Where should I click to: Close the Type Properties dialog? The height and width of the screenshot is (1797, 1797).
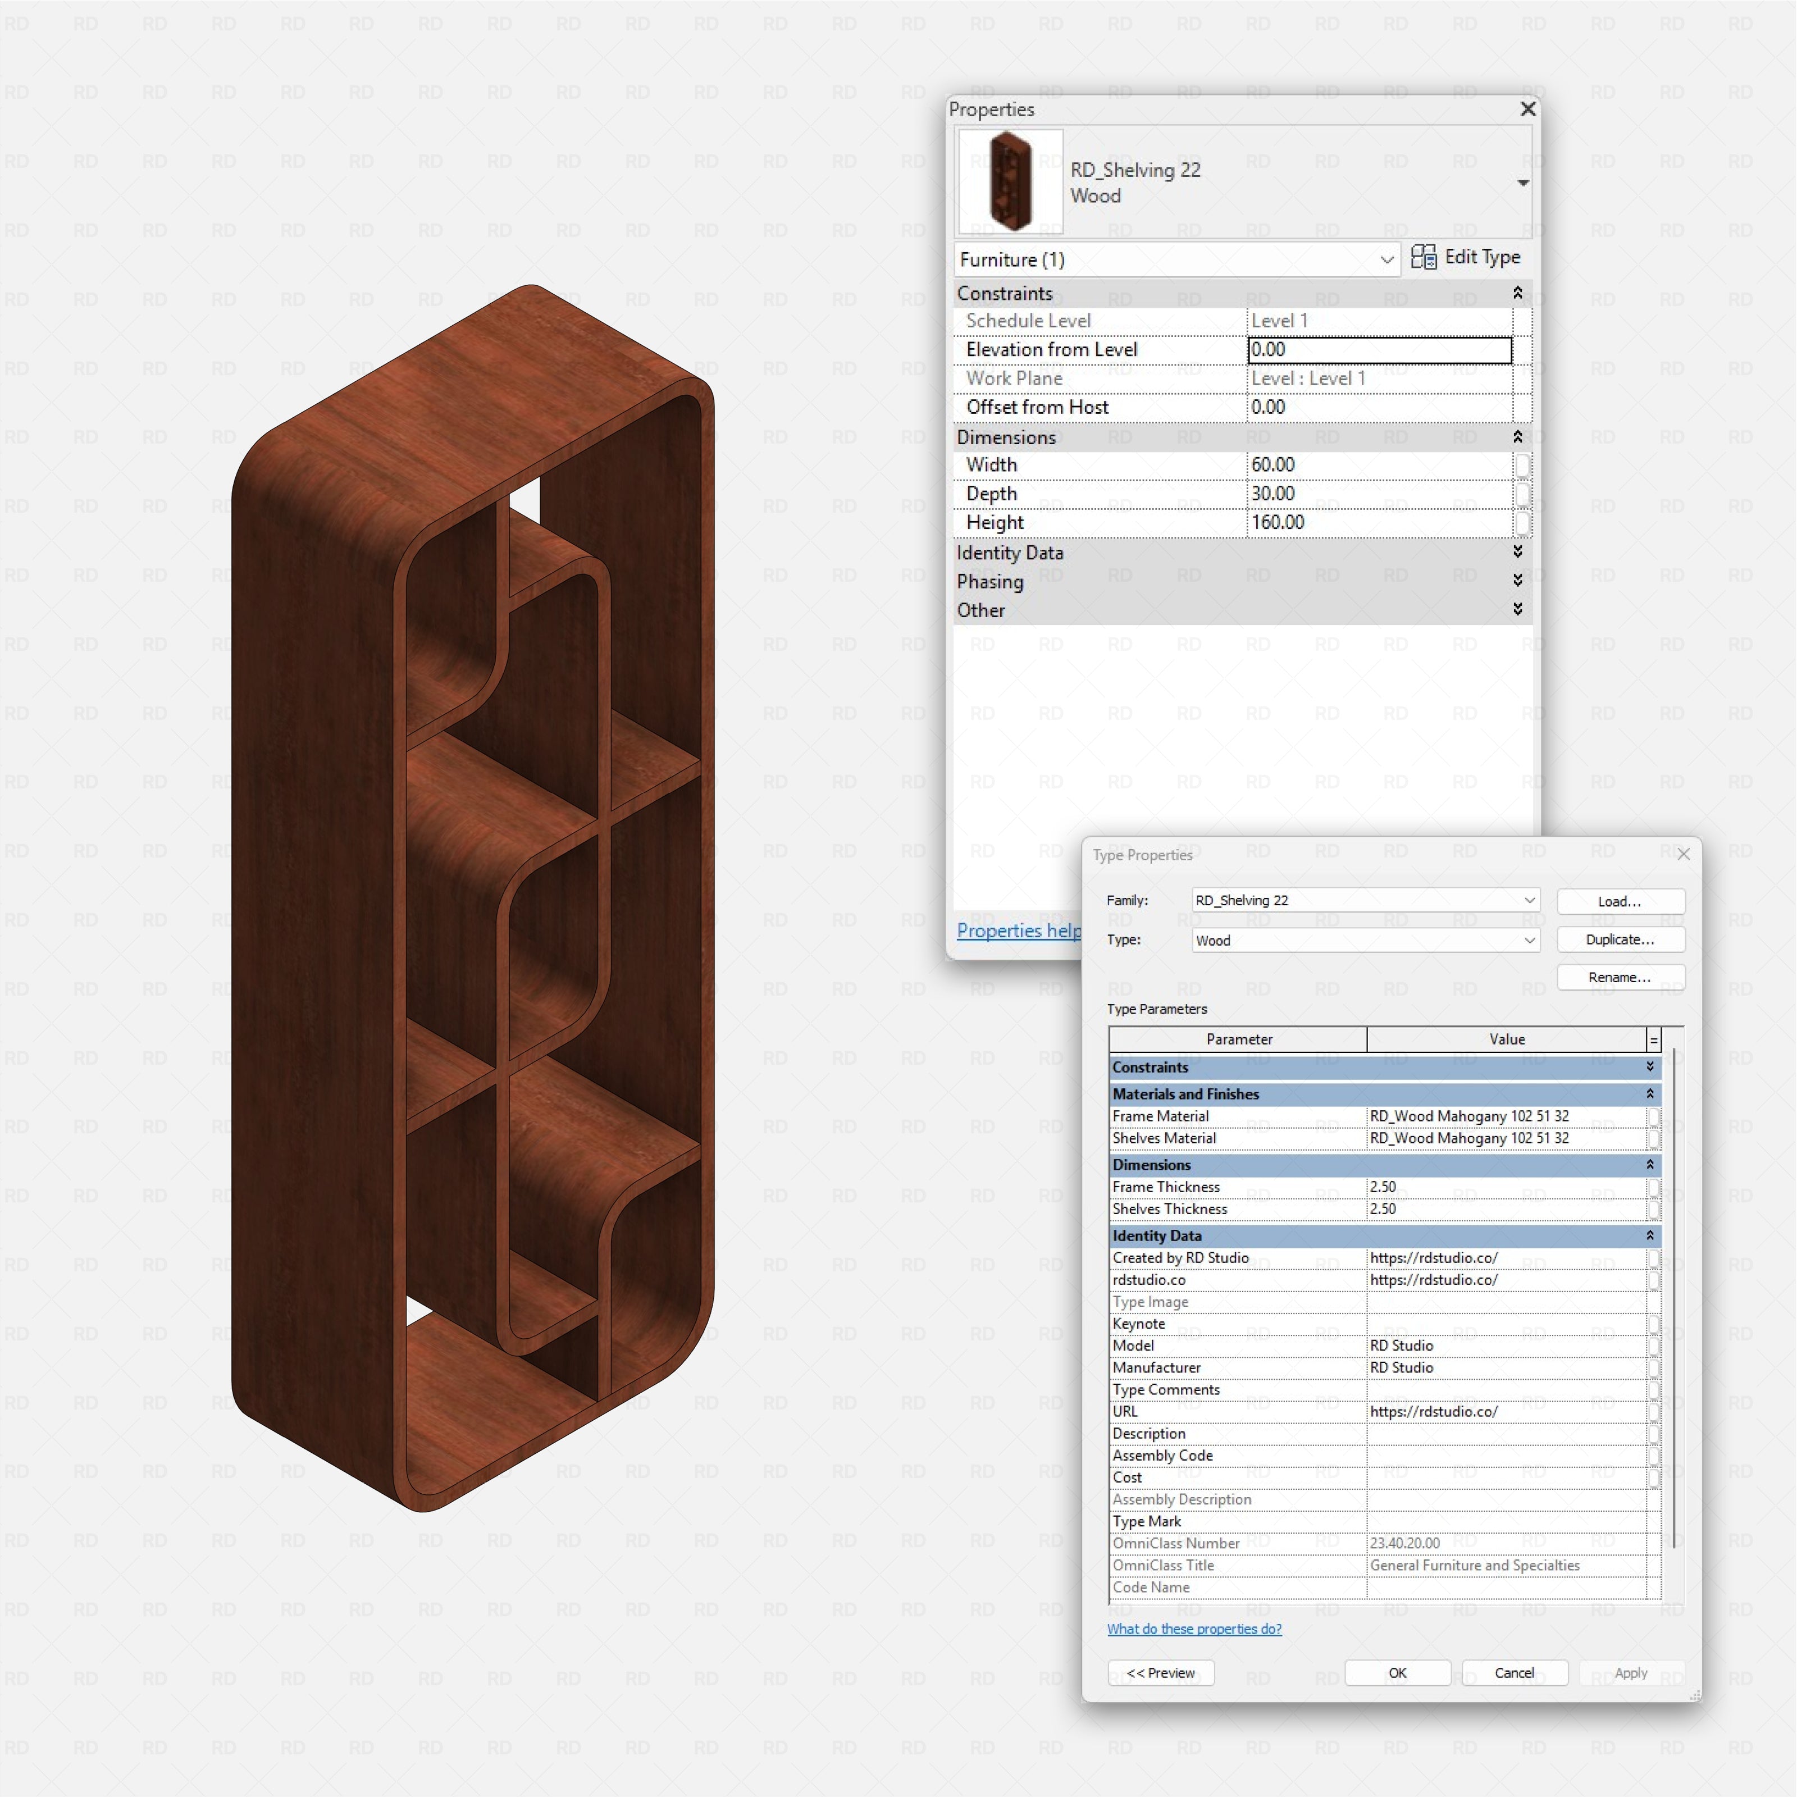point(1682,854)
